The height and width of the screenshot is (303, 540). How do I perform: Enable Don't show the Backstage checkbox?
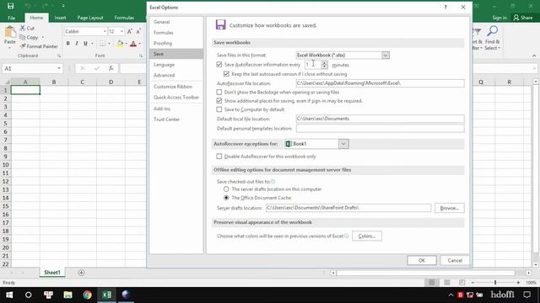tap(219, 92)
